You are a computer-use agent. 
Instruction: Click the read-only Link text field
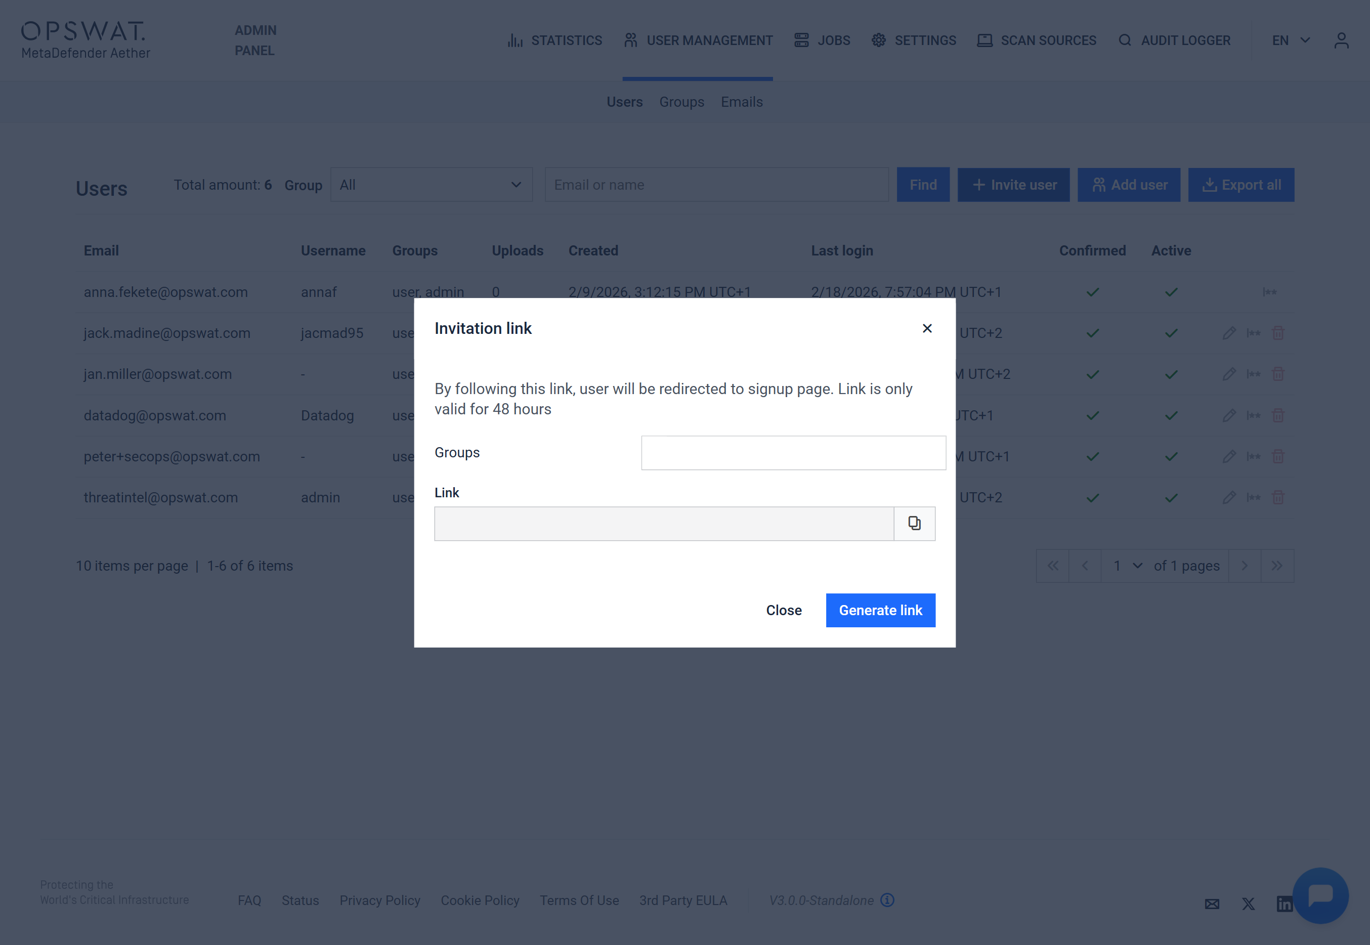(664, 524)
